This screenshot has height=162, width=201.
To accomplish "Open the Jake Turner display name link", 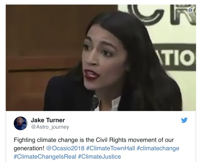I will 48,120.
